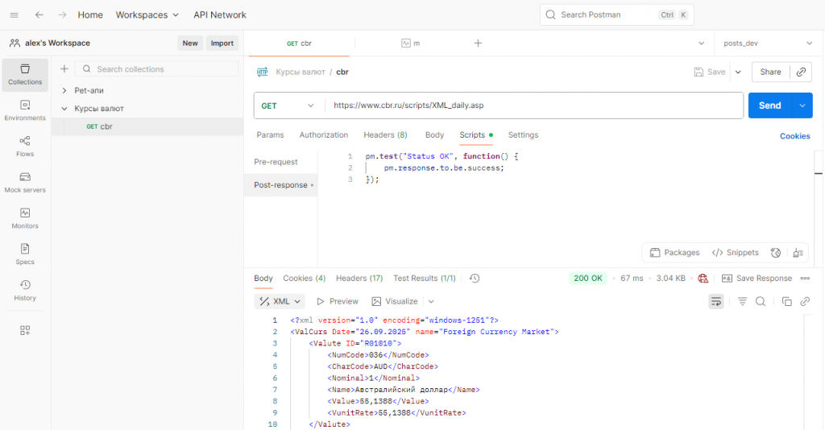This screenshot has width=825, height=430.
Task: Click the filter response icon
Action: tap(743, 301)
